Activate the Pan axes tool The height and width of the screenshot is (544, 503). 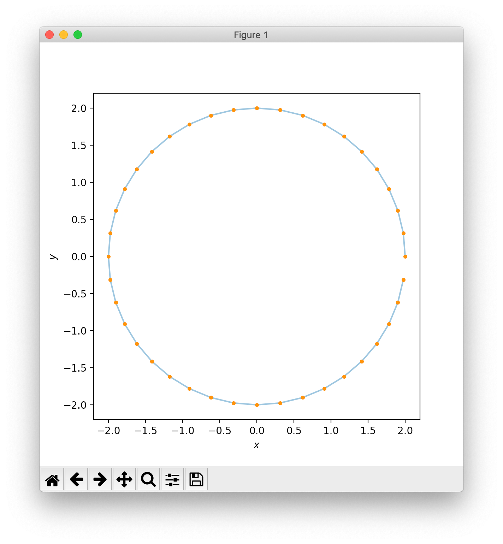click(x=124, y=479)
